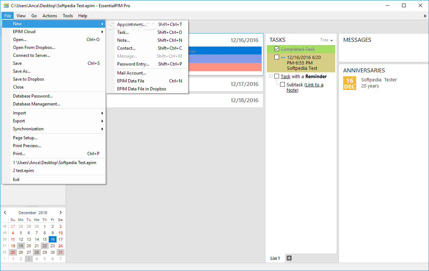
Task: Open the Go menu
Action: point(34,16)
